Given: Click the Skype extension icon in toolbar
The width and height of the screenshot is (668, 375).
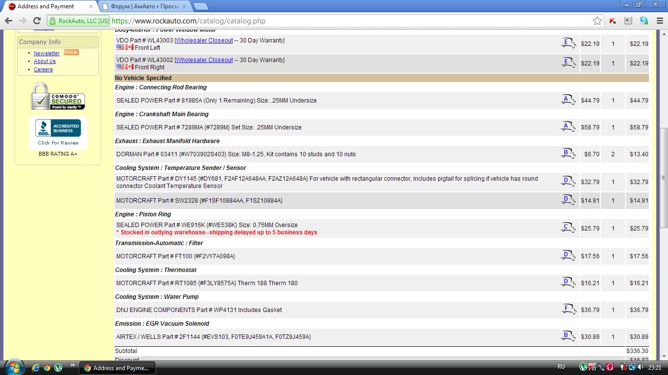Looking at the screenshot, I should click(x=644, y=21).
